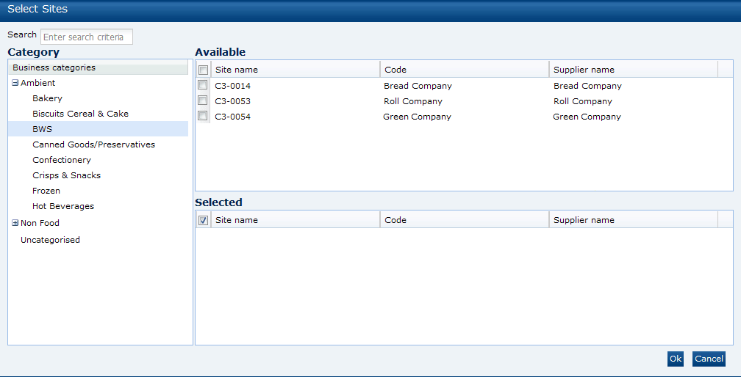Click Bread Company in Supplier name column

click(x=587, y=86)
